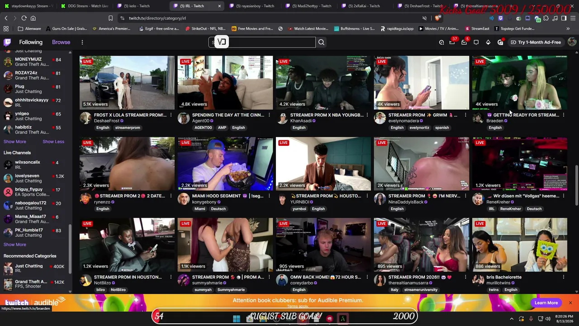Open the Windows Start button

tap(236, 319)
